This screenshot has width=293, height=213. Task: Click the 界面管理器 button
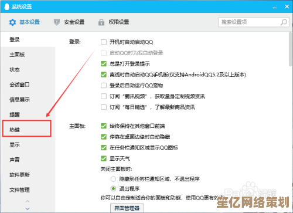point(127,208)
